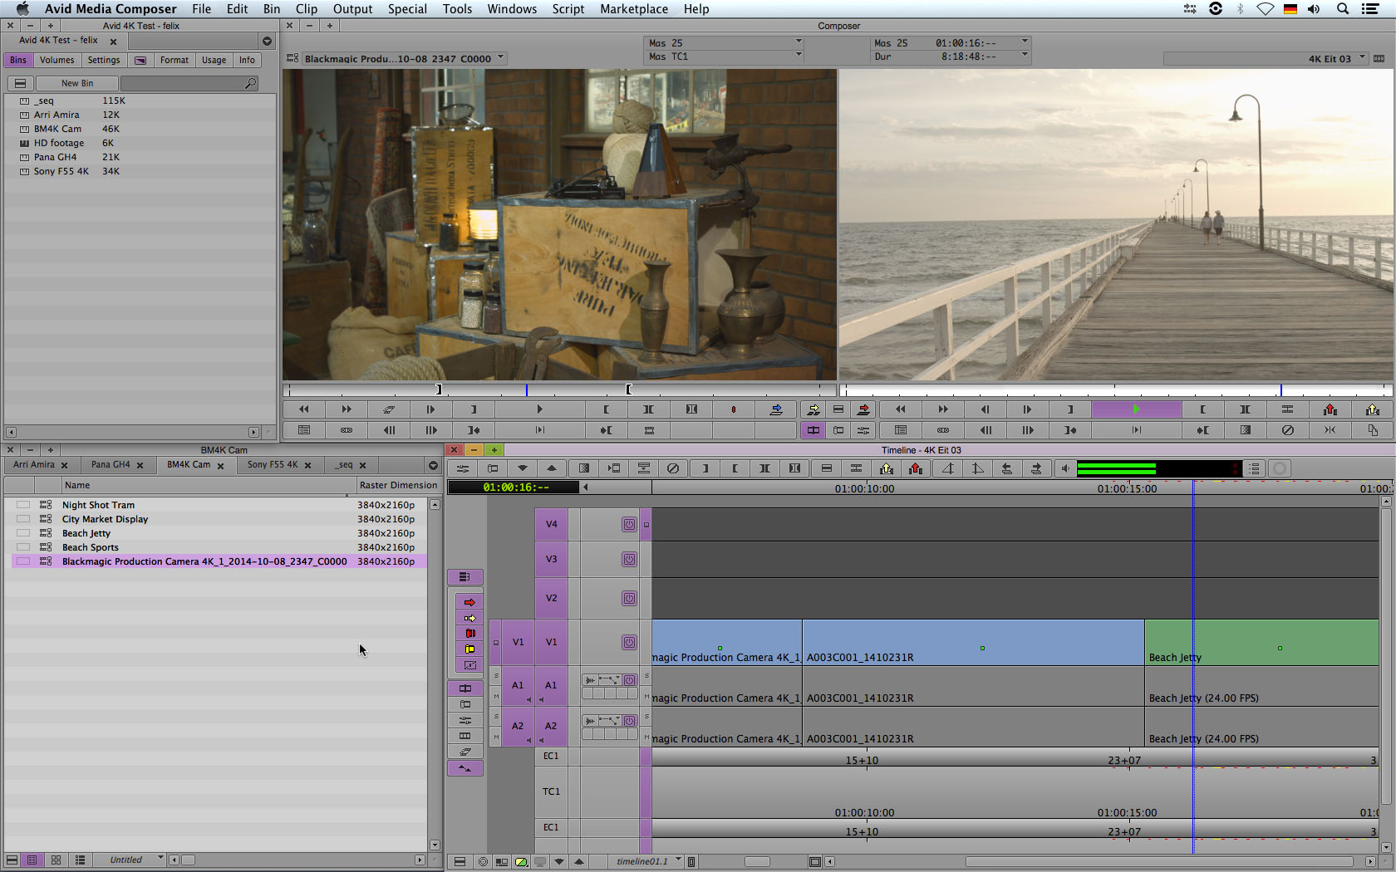
Task: Open the Settings pane button
Action: click(104, 60)
